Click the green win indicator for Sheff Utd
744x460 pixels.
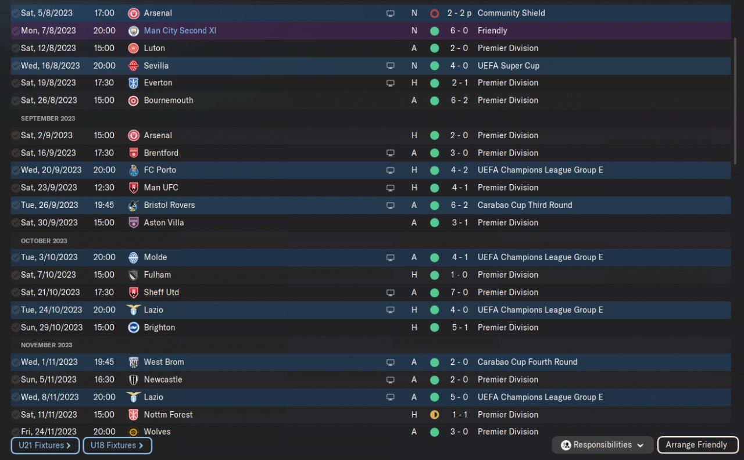[434, 293]
